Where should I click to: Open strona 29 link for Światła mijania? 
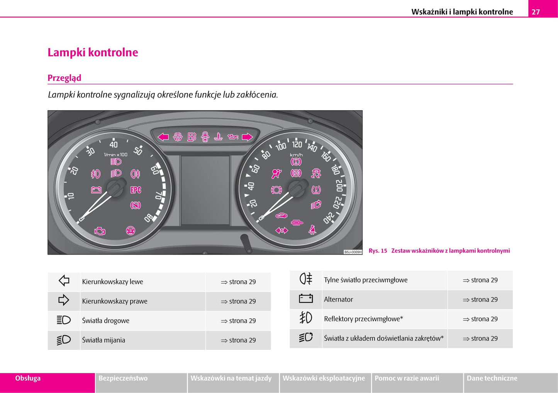[x=238, y=340]
